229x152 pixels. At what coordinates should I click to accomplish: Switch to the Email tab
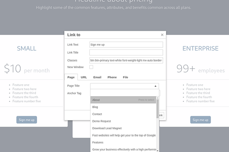[97, 77]
